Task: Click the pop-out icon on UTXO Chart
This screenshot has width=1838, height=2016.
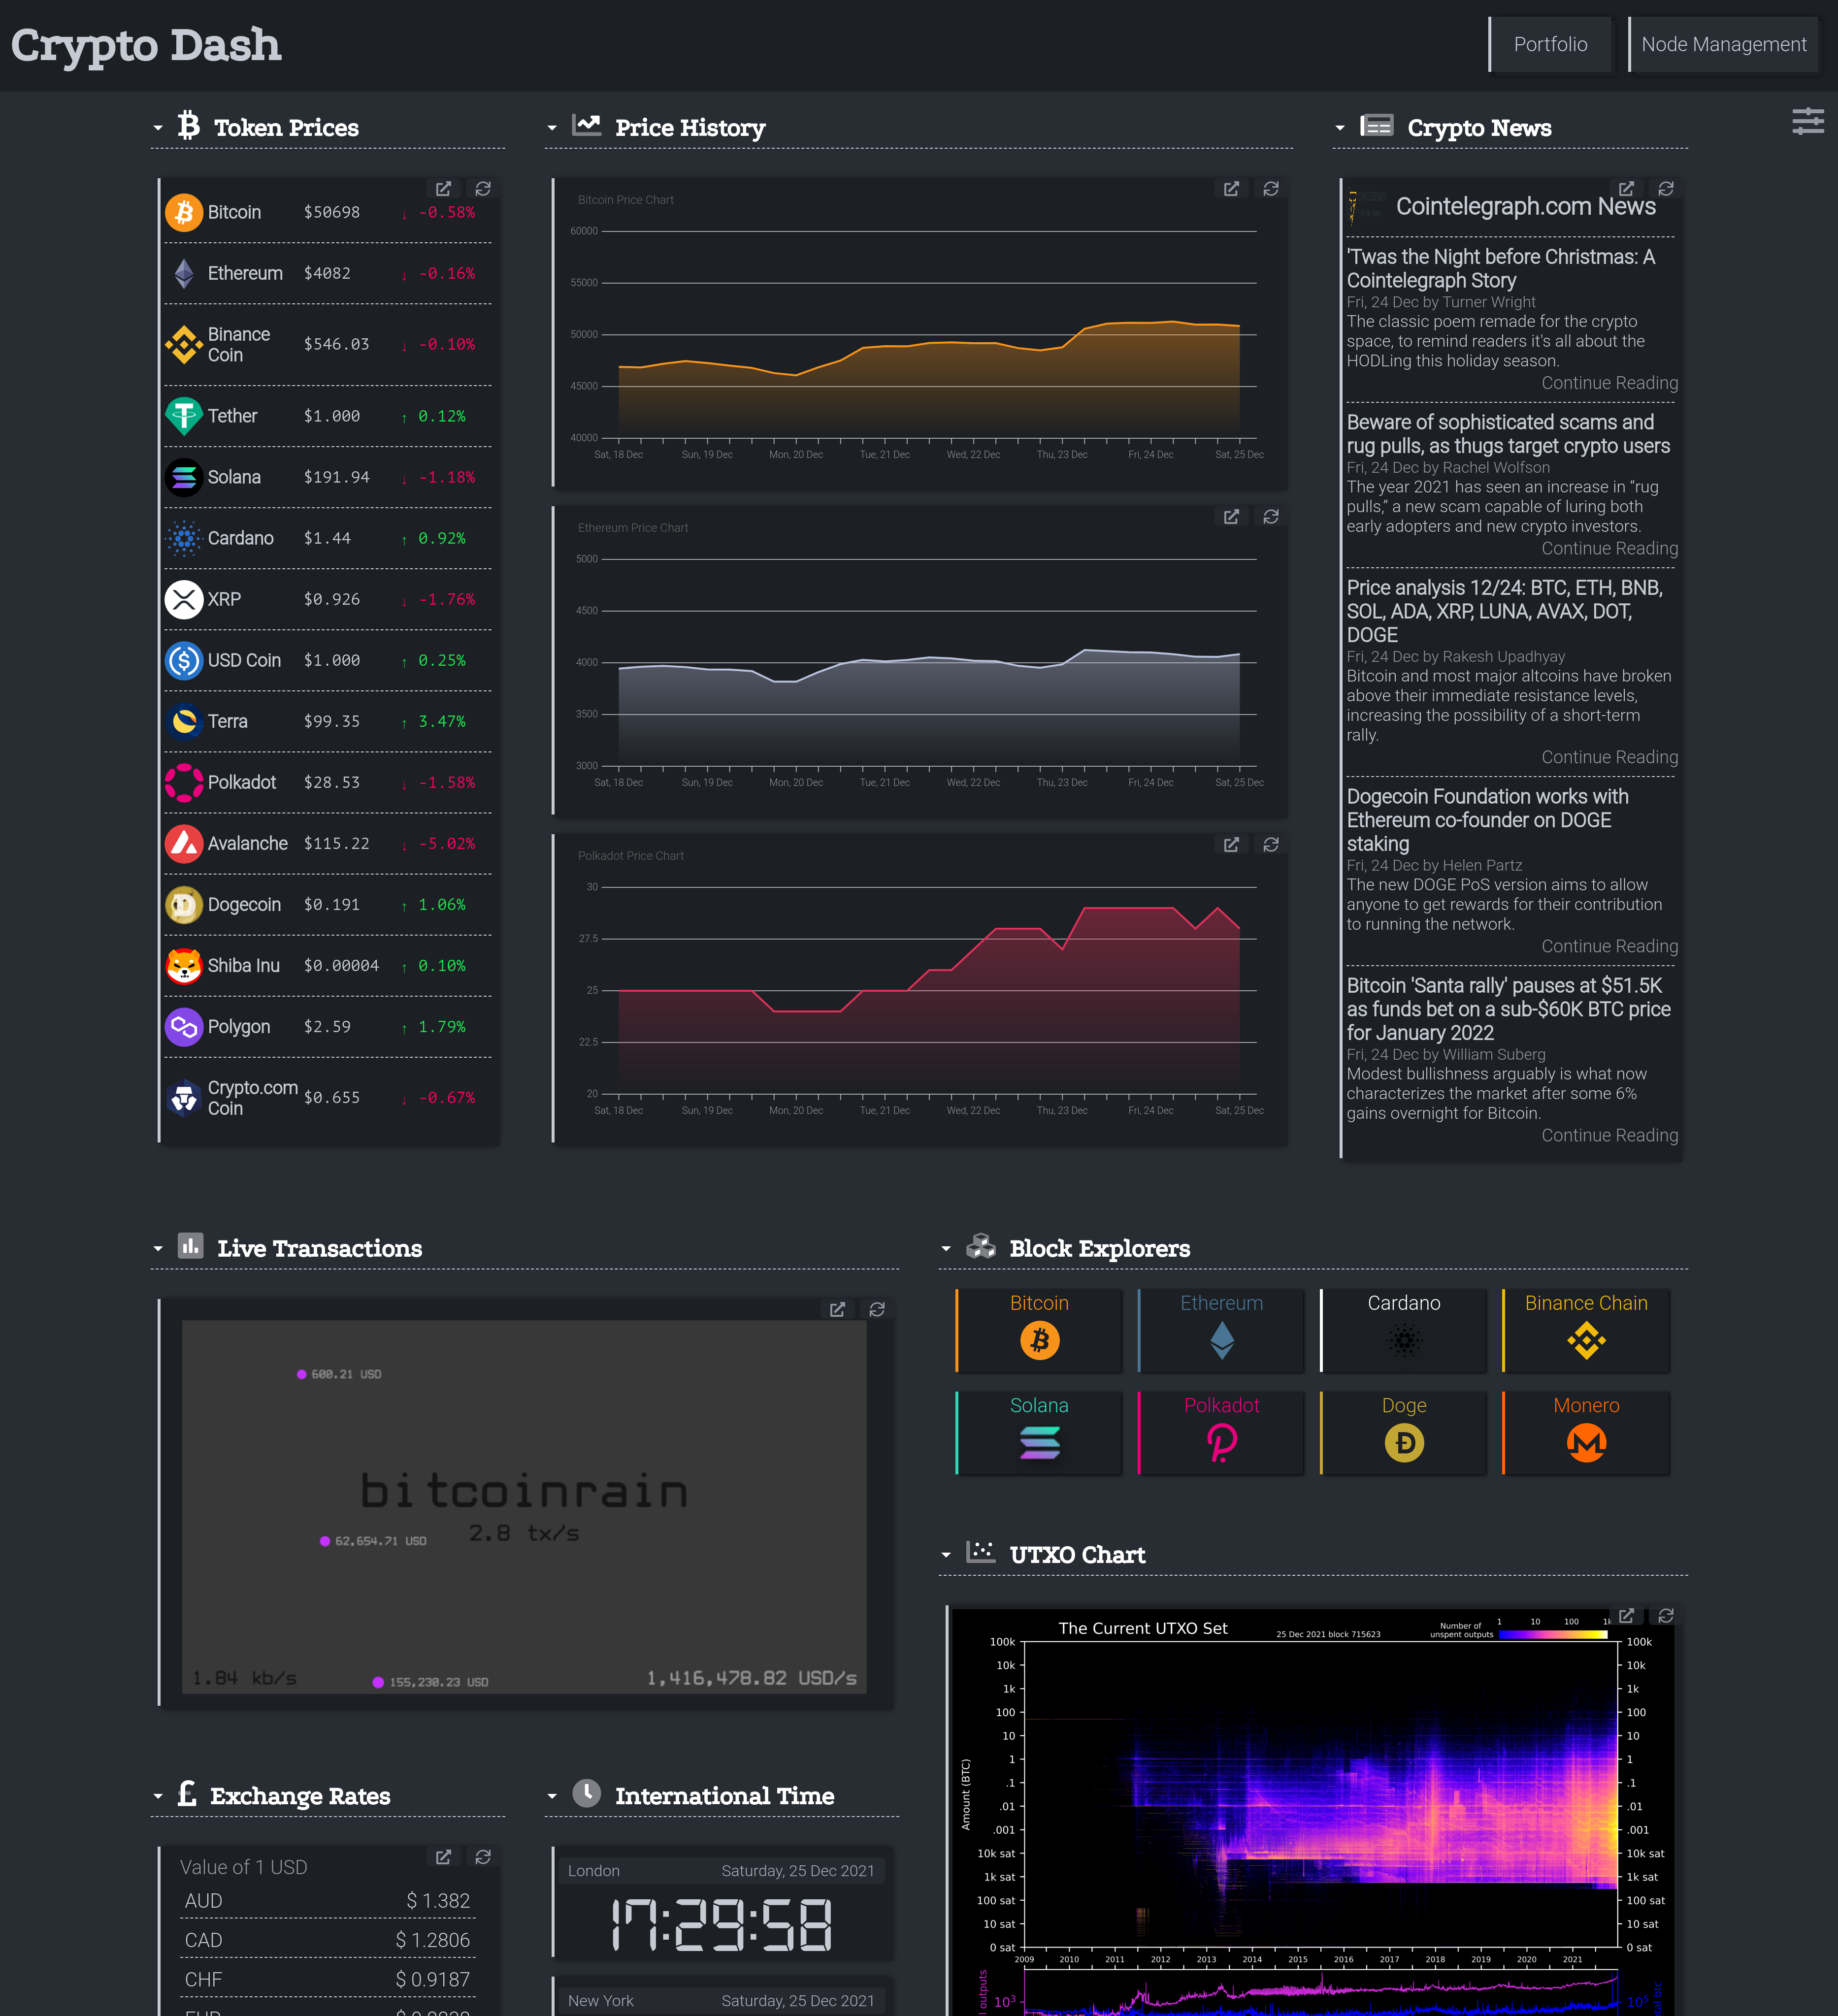Action: point(1626,1616)
